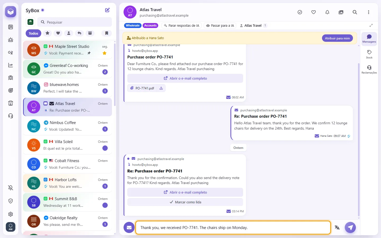Mark conversation resolved with check circle
Image resolution: width=381 pixels, height=238 pixels.
pos(300,12)
